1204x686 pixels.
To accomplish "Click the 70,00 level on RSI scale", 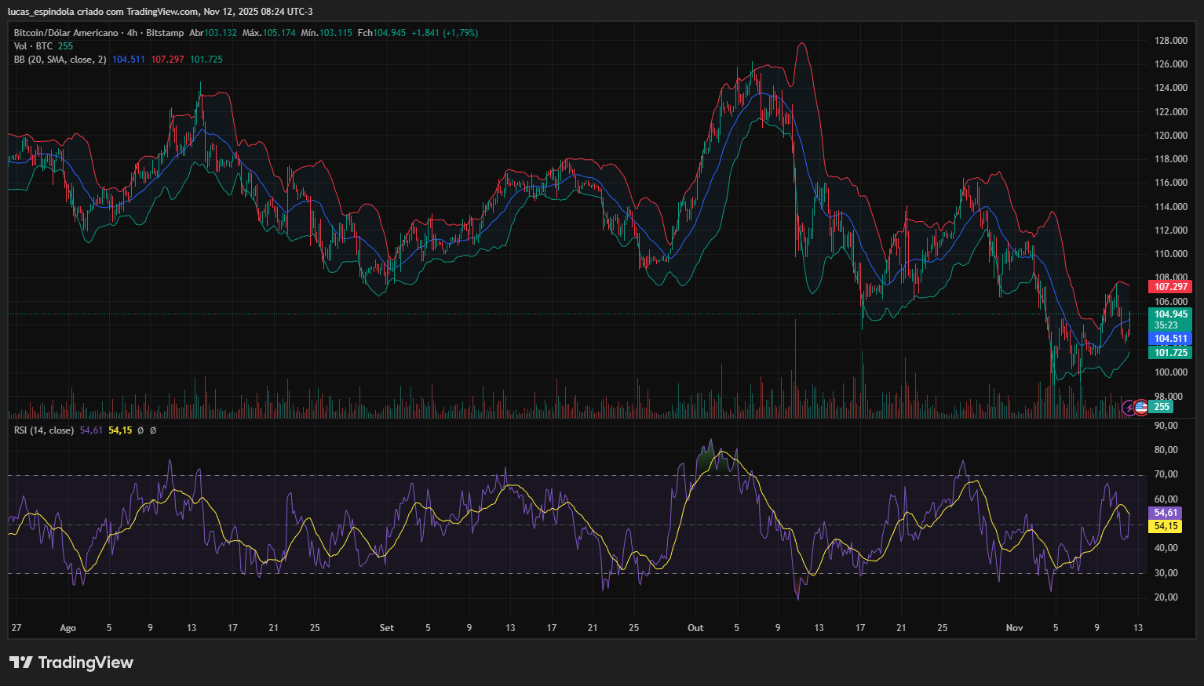I will (x=1166, y=474).
